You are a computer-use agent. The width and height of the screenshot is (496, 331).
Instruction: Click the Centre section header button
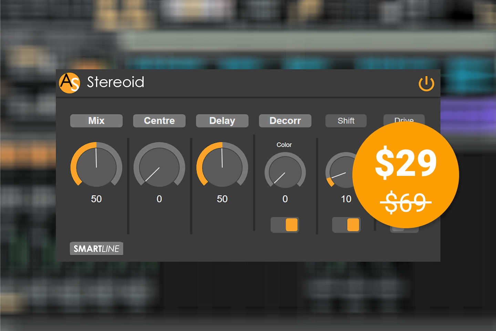pyautogui.click(x=159, y=121)
